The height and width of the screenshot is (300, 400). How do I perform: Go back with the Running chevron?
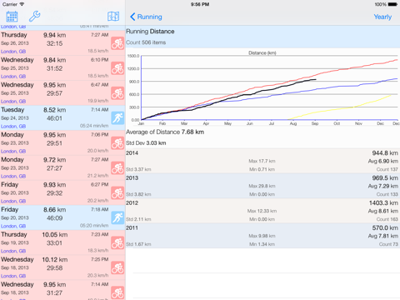[146, 17]
